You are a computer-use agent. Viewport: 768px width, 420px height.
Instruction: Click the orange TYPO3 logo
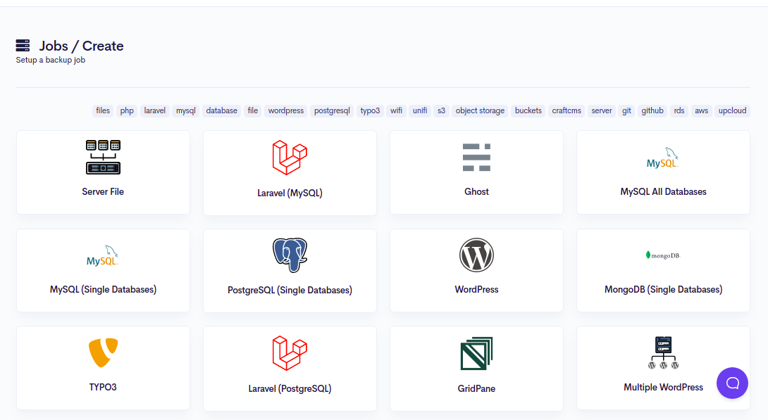pyautogui.click(x=103, y=352)
